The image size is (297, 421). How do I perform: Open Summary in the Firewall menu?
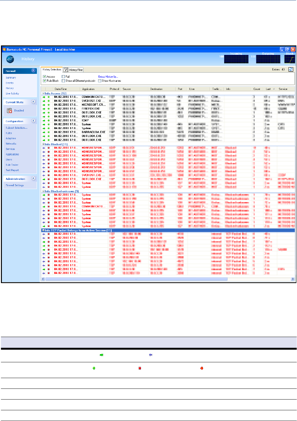coord(11,78)
